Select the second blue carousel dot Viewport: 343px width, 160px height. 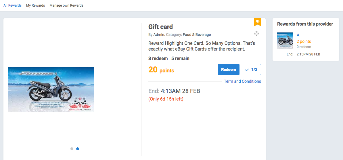(78, 149)
